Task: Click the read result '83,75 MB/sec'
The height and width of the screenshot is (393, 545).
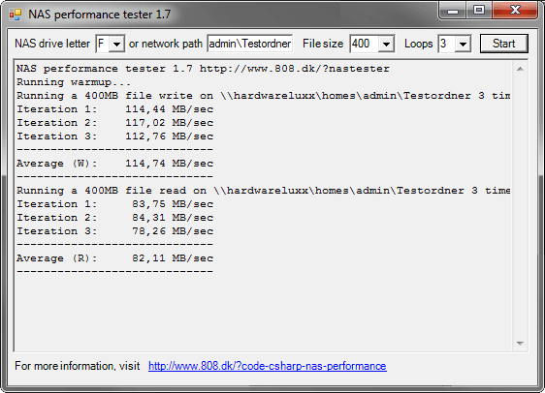Action: (x=173, y=204)
